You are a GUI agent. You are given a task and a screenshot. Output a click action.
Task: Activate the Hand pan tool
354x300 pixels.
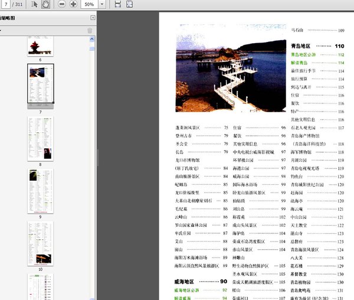(x=47, y=4)
